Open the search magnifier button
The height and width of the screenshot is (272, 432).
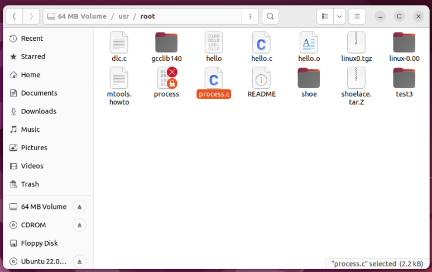(x=270, y=17)
